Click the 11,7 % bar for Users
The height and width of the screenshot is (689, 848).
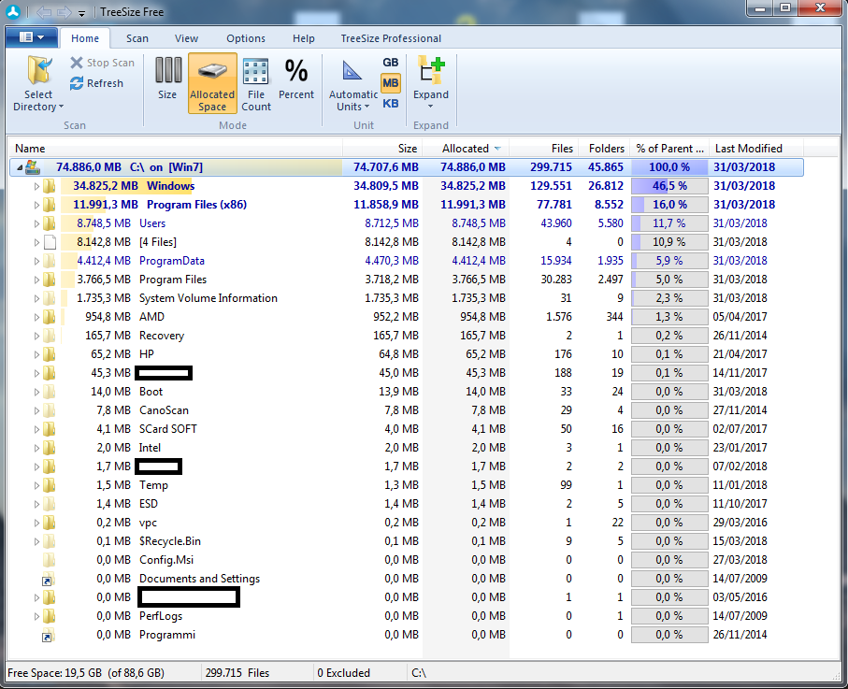[x=669, y=223]
